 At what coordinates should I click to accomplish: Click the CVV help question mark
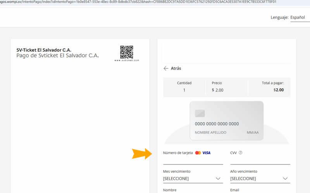click(241, 153)
